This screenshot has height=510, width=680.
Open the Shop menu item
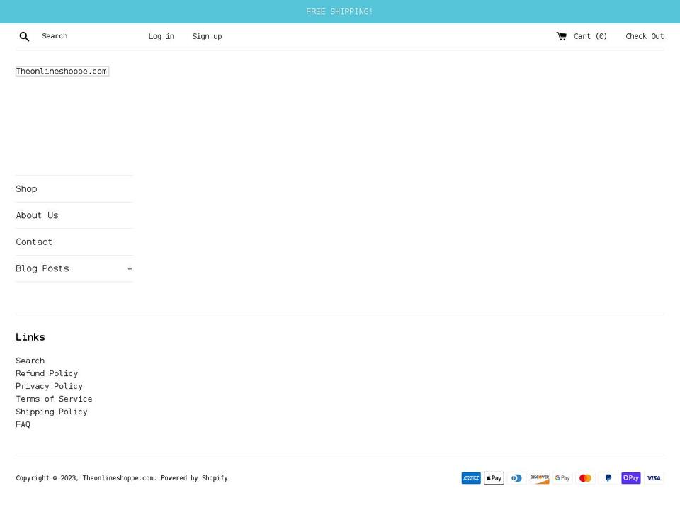click(26, 189)
